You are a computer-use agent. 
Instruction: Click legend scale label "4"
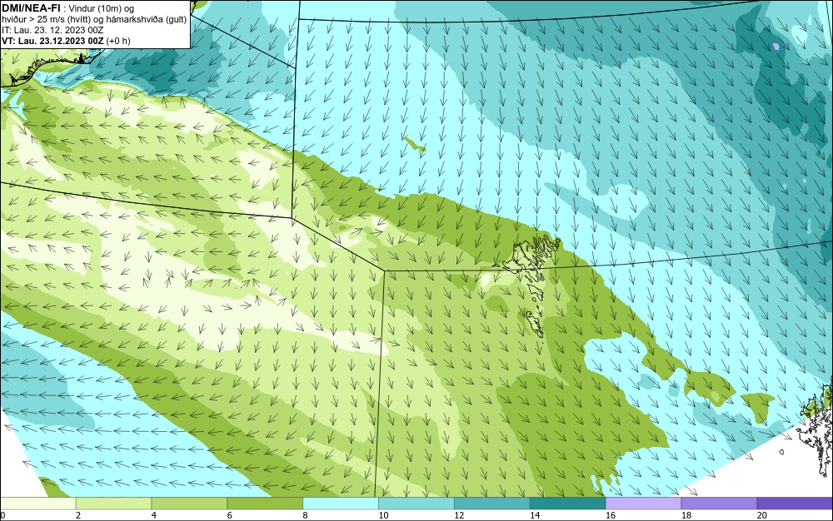click(154, 515)
